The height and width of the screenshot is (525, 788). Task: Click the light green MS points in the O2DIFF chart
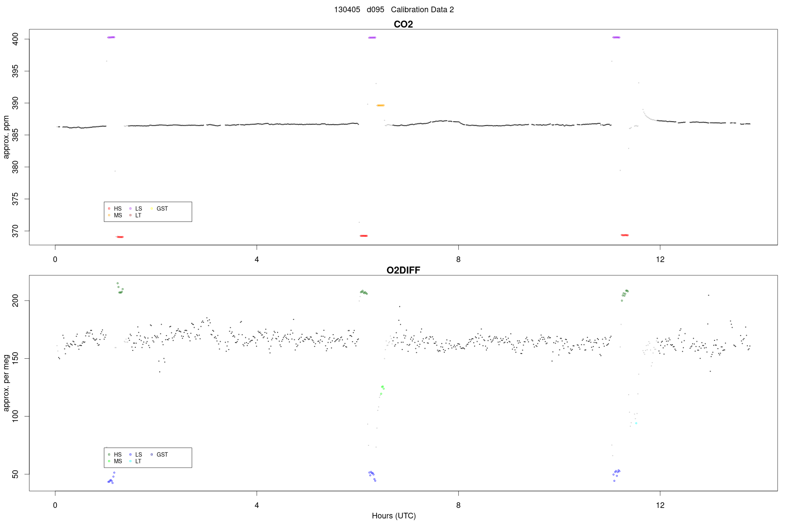coord(382,389)
